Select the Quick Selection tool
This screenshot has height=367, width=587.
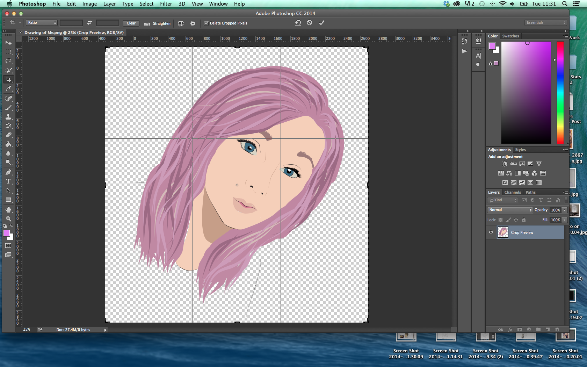(x=8, y=70)
